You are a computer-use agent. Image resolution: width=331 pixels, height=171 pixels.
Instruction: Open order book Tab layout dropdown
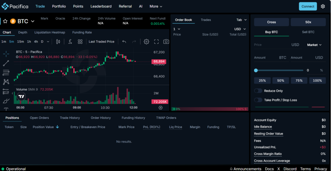(x=241, y=20)
